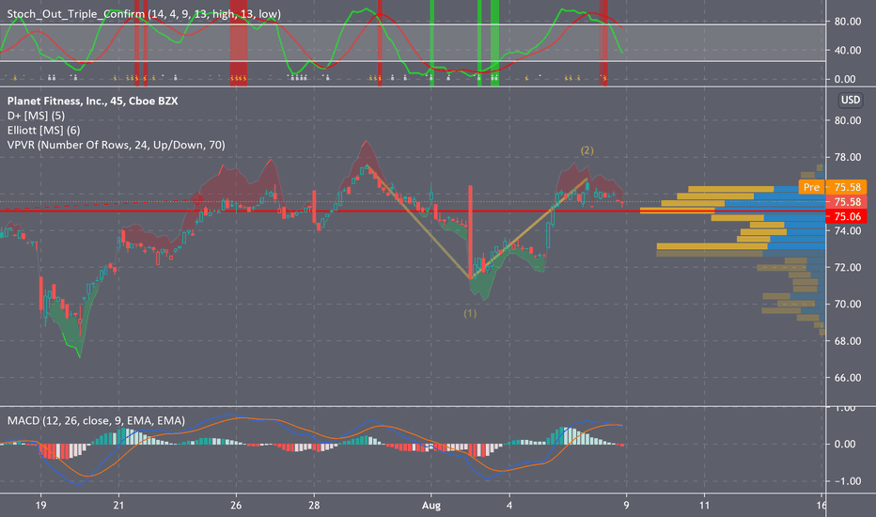Image resolution: width=876 pixels, height=517 pixels.
Task: Click the -1.00 value on MACD scale
Action: point(846,481)
